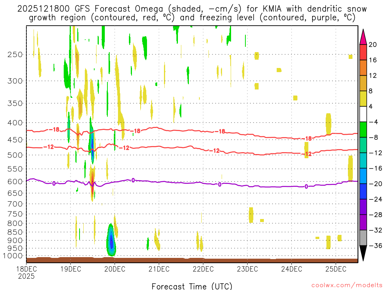
Task: Click the -18 contour label near 24DEC
Action: pos(307,138)
